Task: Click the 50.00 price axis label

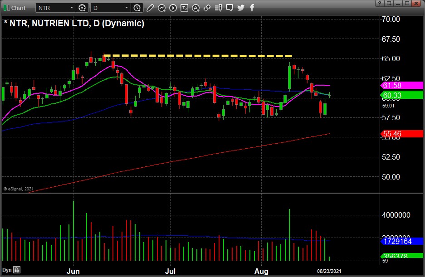Action: coord(391,177)
